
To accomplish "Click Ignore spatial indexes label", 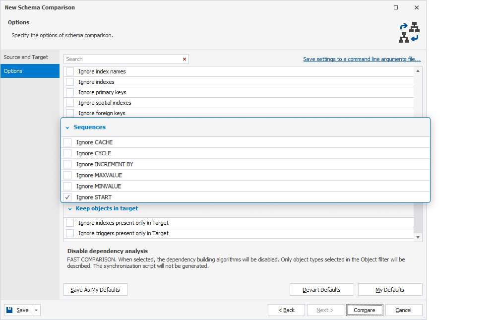I will (x=105, y=103).
